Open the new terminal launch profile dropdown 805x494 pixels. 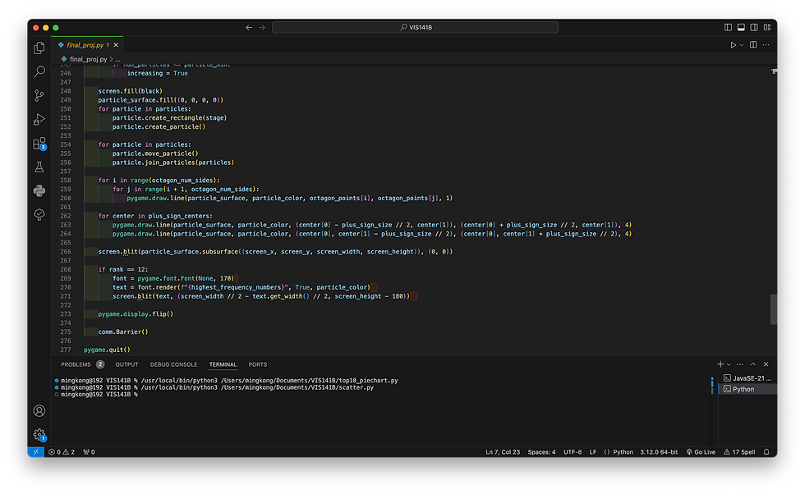[x=730, y=364]
